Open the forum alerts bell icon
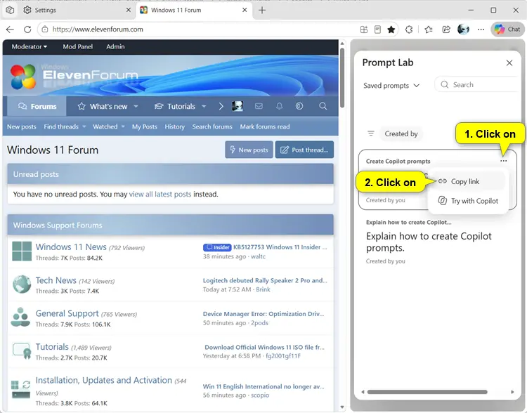Viewport: 527px width, 413px height. click(x=279, y=106)
